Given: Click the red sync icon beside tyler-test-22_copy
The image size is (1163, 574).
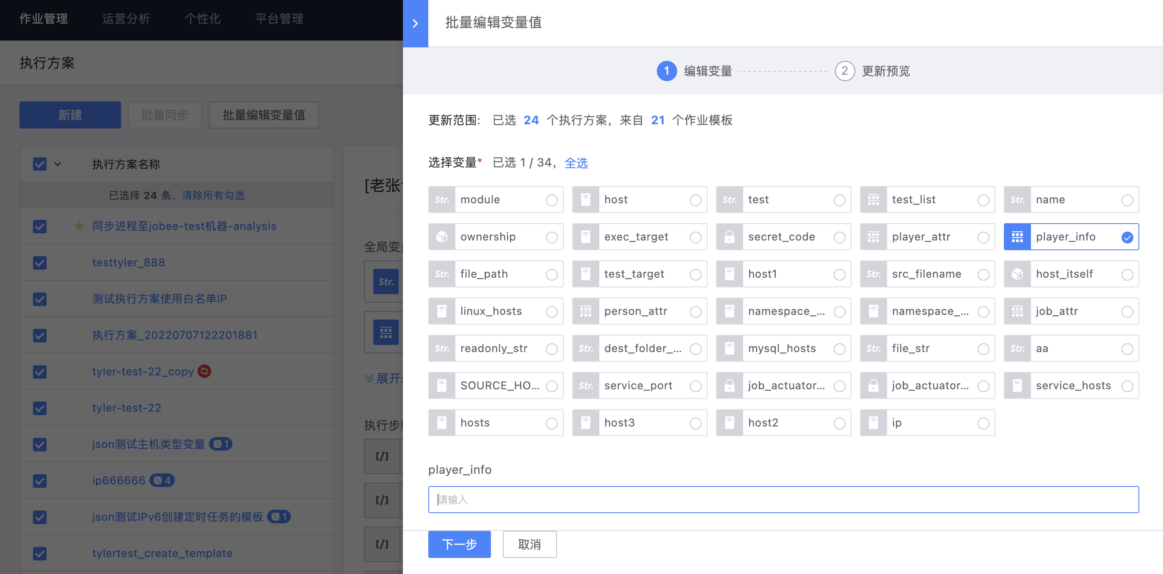Looking at the screenshot, I should (204, 371).
